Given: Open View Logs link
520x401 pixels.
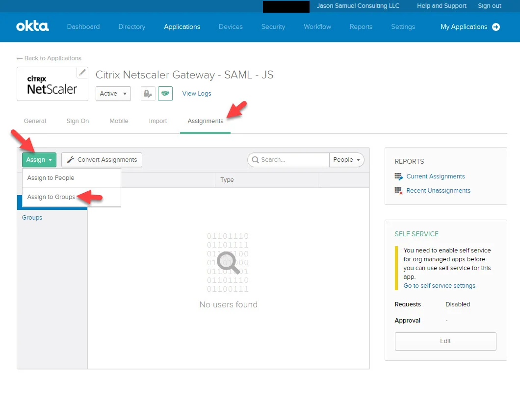Looking at the screenshot, I should coord(197,94).
